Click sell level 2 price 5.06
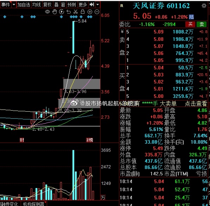This screenshot has height=206, width=210. [159, 53]
